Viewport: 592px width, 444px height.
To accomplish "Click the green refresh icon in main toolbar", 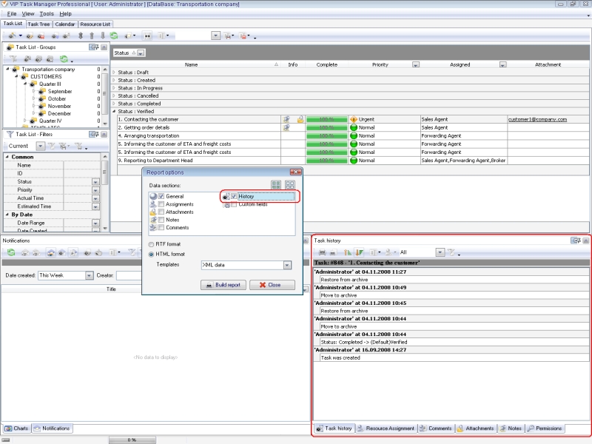I will click(113, 35).
